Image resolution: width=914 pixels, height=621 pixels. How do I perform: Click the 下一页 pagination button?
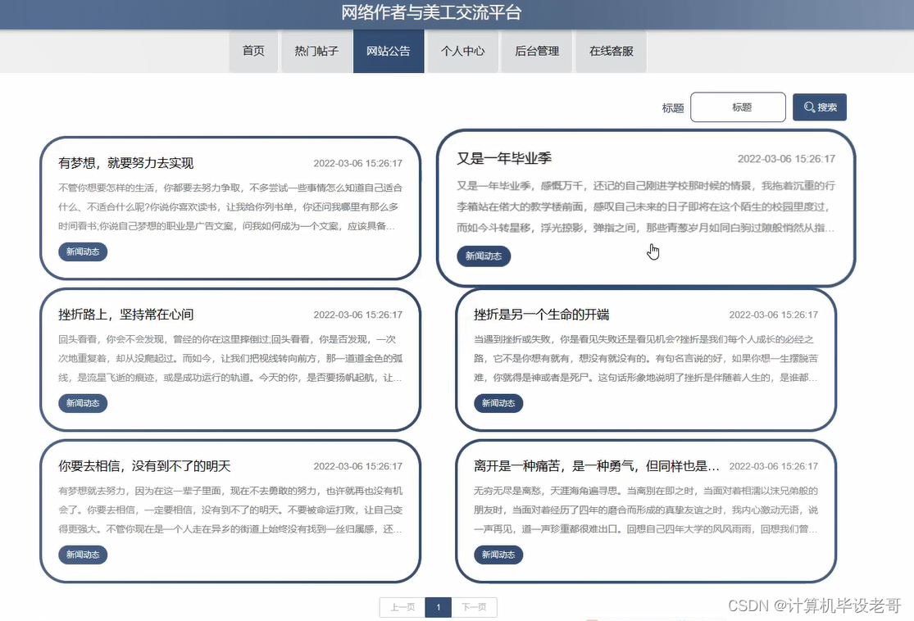[x=474, y=607]
